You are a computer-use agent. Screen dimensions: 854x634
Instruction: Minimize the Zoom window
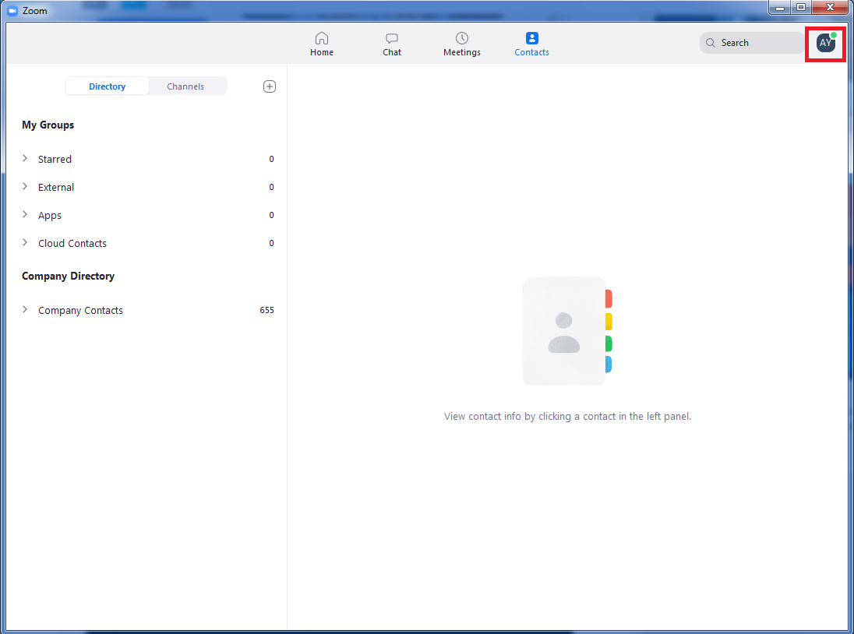[780, 8]
